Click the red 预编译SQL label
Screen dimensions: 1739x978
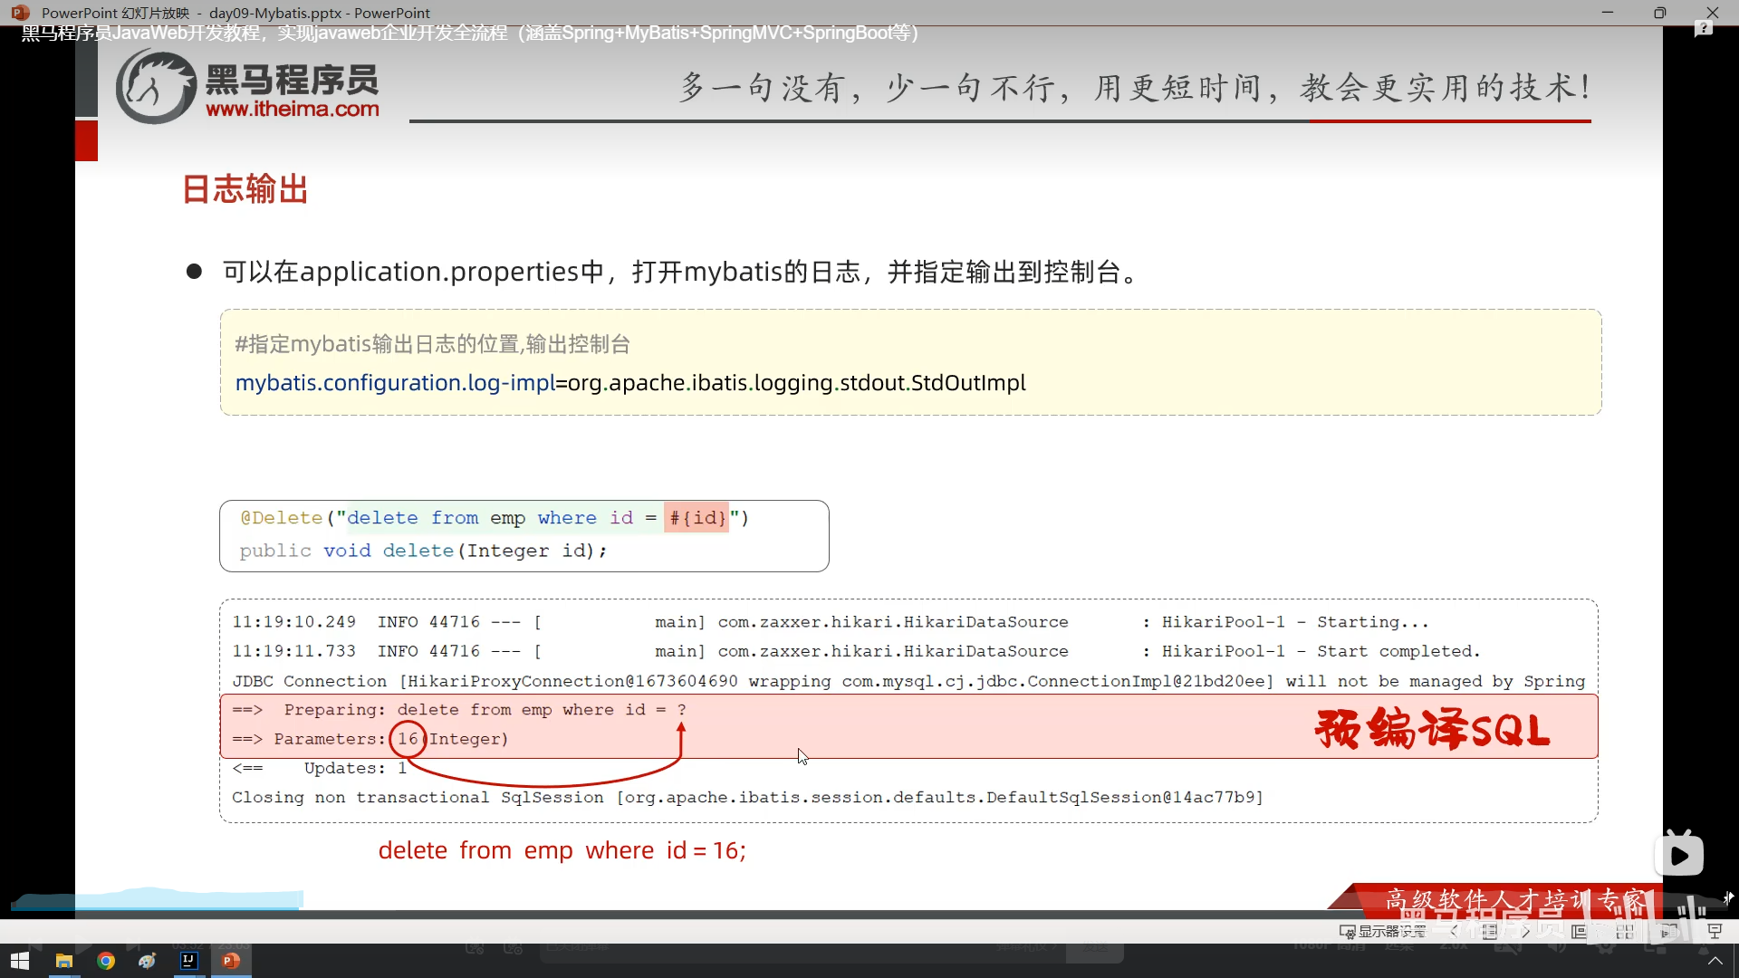[1433, 729]
